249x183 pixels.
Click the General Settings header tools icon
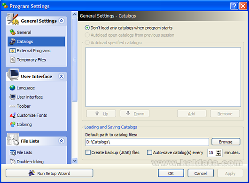(x=13, y=19)
